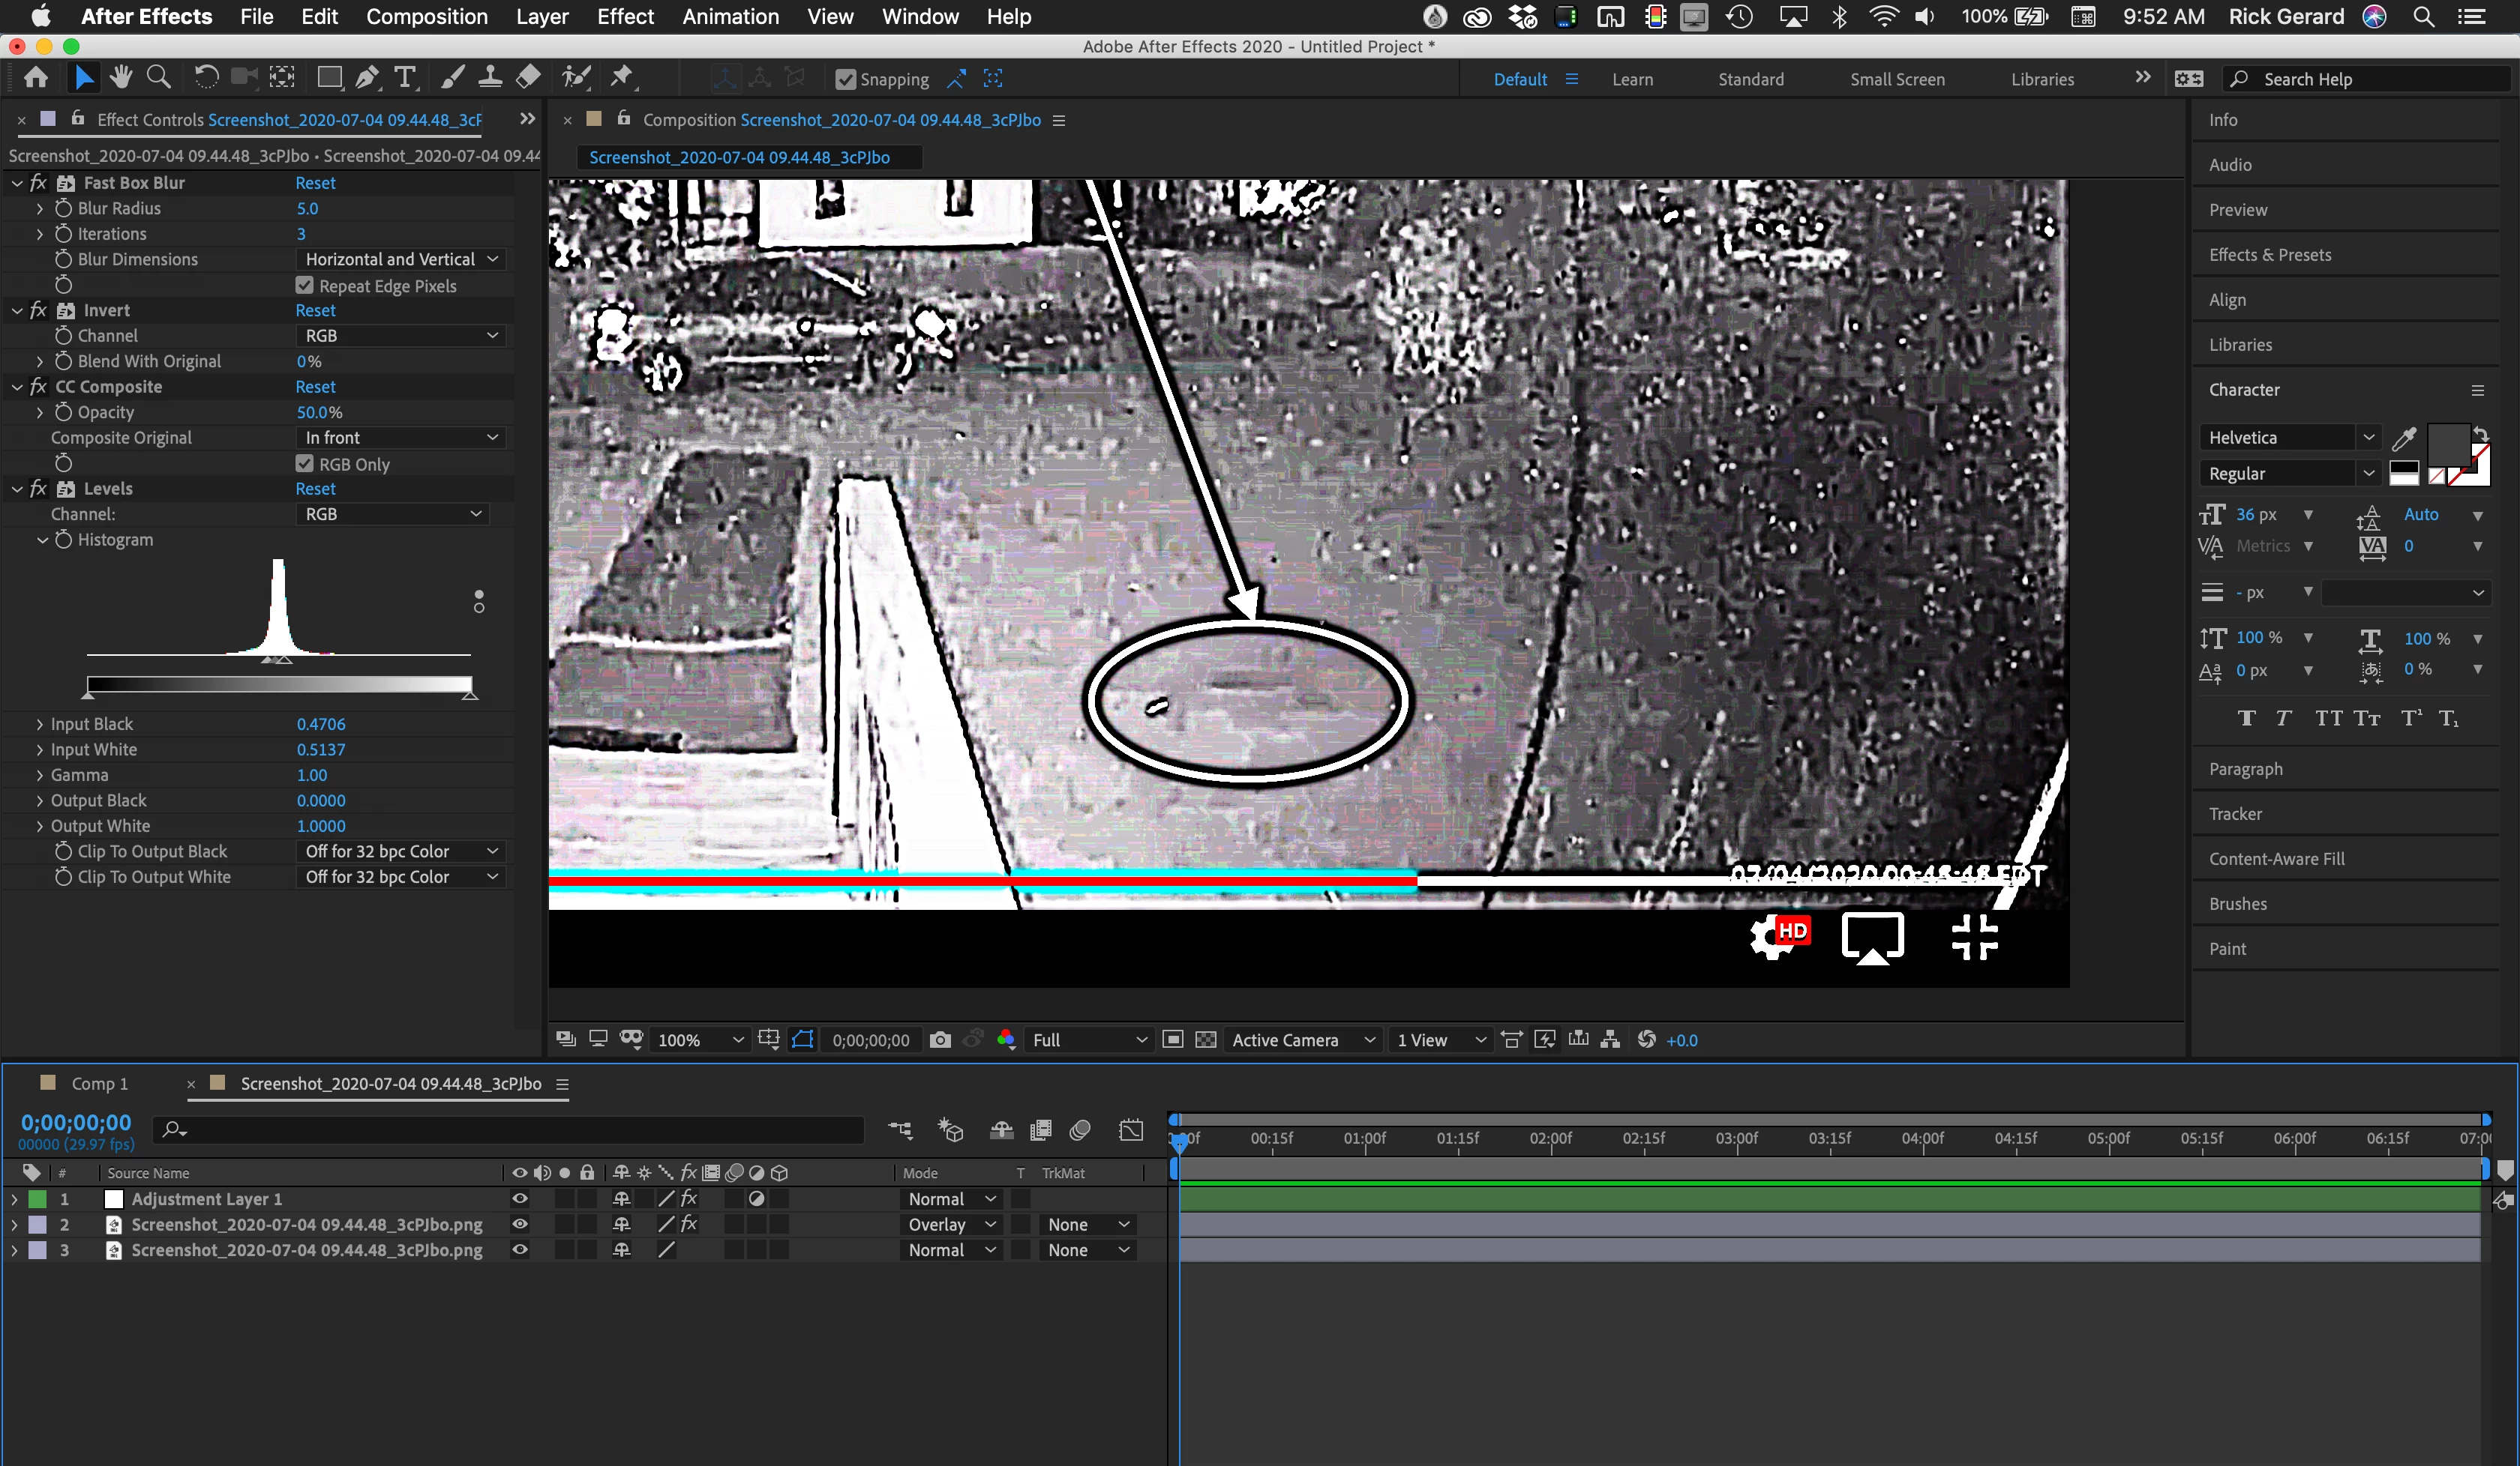The height and width of the screenshot is (1466, 2520).
Task: Collapse the Fast Box Blur effect
Action: [17, 183]
